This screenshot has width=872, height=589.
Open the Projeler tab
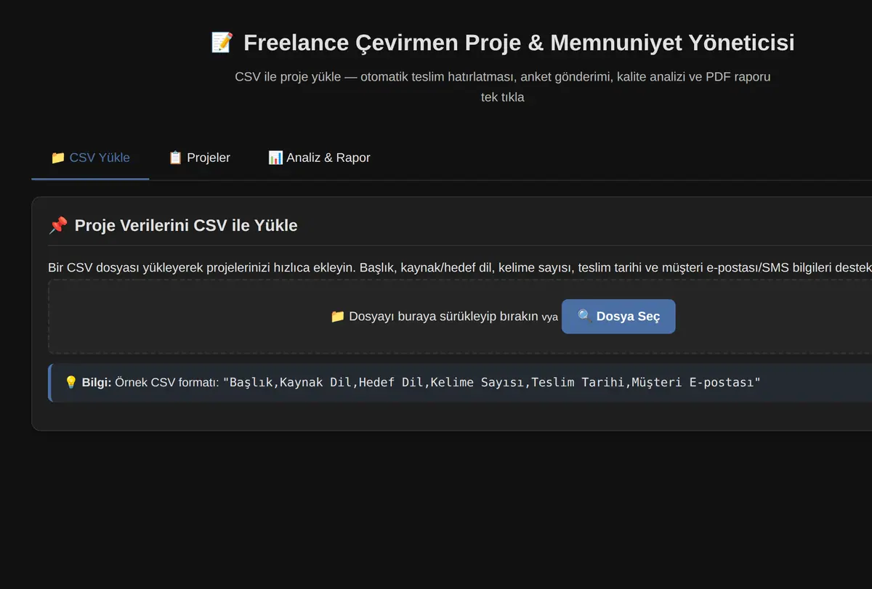click(x=199, y=158)
